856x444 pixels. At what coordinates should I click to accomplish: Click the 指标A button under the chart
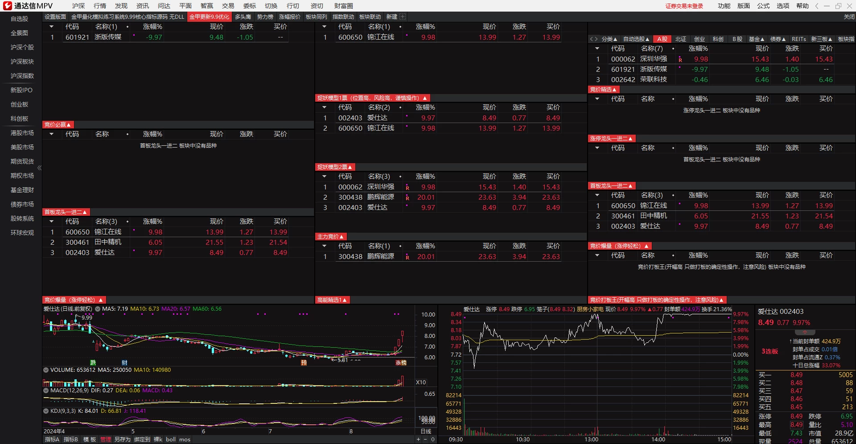coord(52,440)
